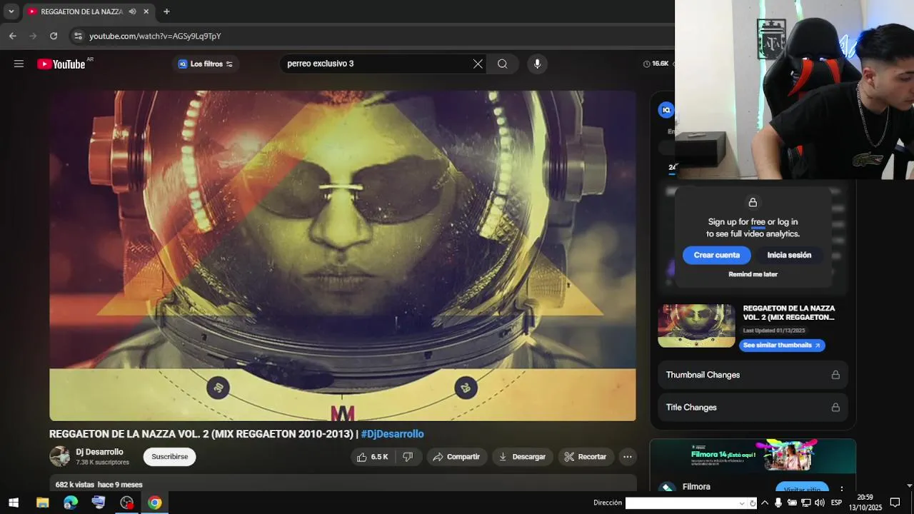Select the REGGAETON DE LA NAZZA tab
Screen dimensions: 914x514
(81, 11)
